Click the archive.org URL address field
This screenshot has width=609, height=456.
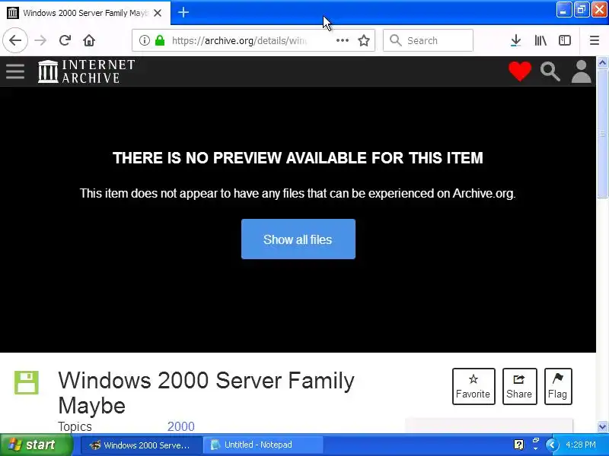(239, 40)
